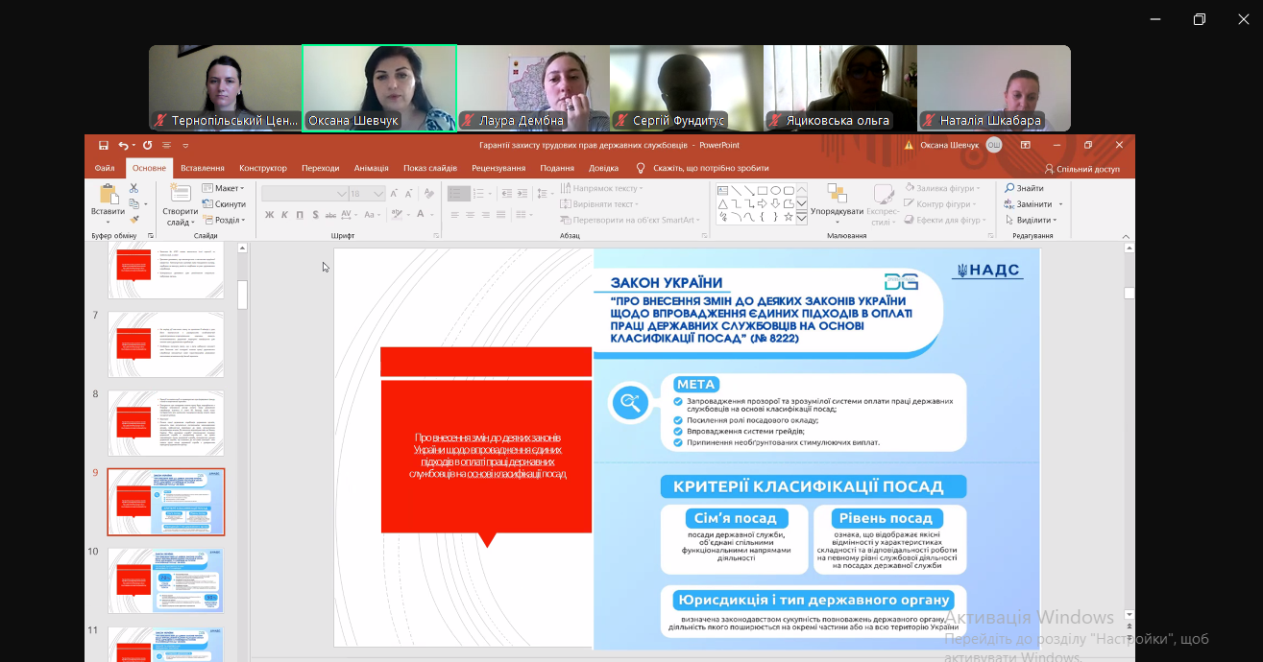Select the oval shape in shapes gallery
Screen dimensions: 1263x662
[x=775, y=190]
